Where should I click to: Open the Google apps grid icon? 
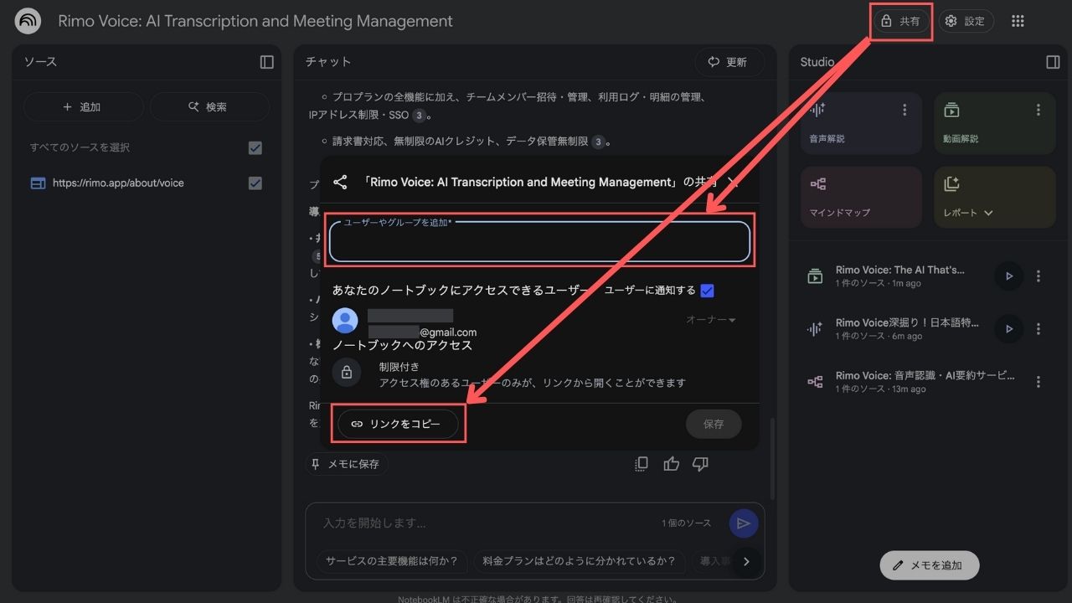tap(1018, 22)
